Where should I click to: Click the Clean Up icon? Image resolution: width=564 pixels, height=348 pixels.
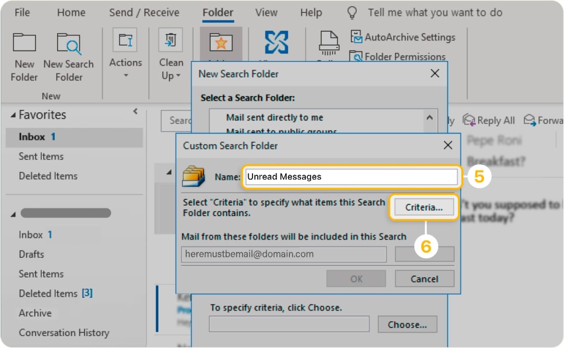(x=170, y=40)
